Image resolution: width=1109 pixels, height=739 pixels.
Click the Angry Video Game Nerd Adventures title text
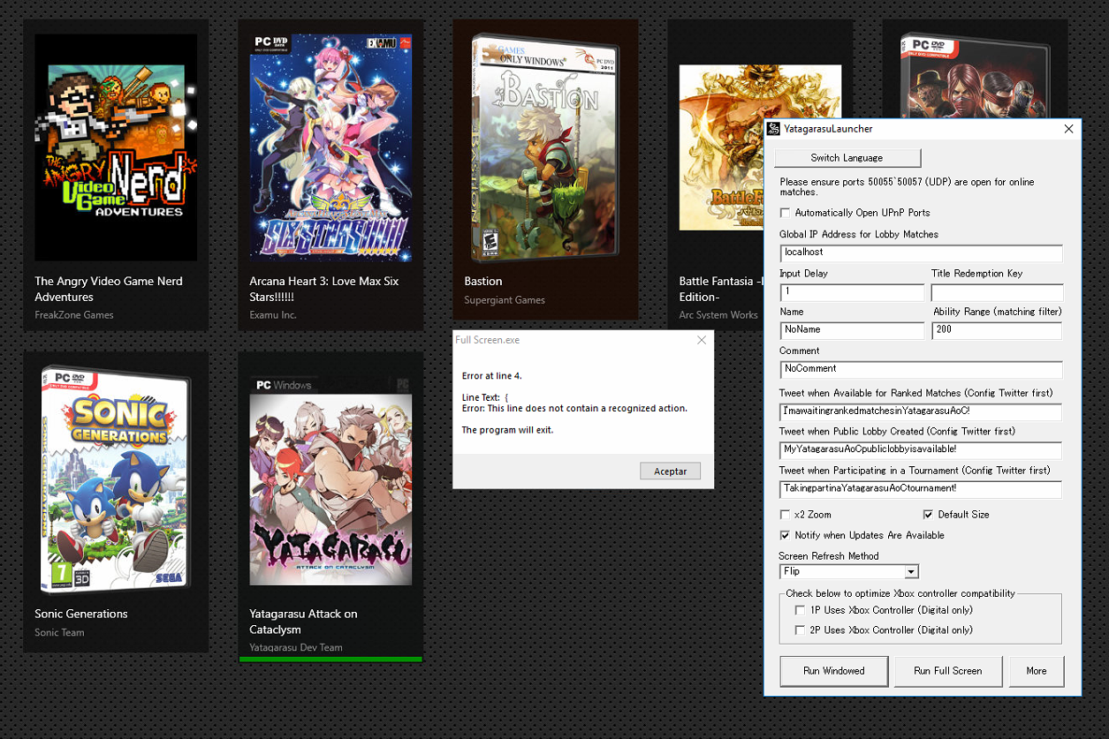109,290
